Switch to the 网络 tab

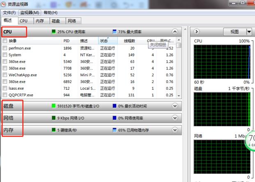tap(72, 21)
